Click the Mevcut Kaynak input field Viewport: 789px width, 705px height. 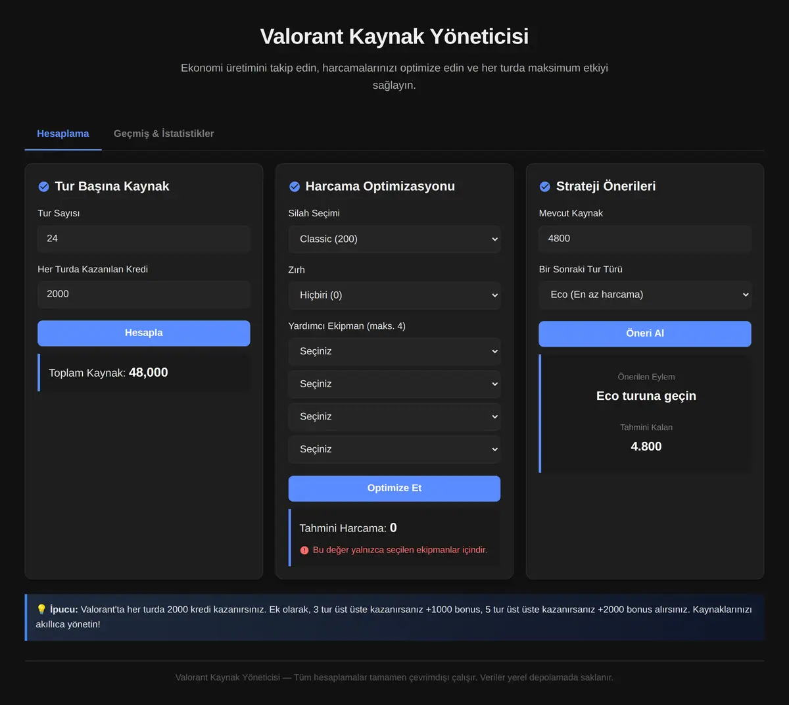645,239
